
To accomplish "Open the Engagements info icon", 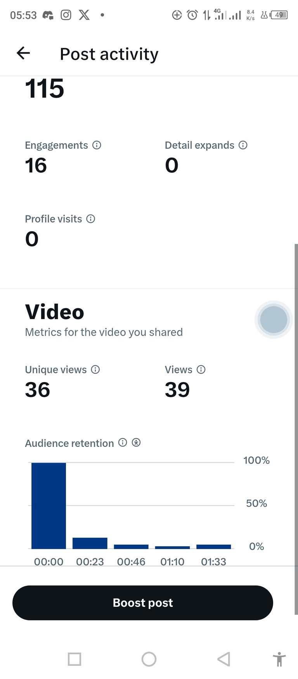I will click(x=97, y=145).
